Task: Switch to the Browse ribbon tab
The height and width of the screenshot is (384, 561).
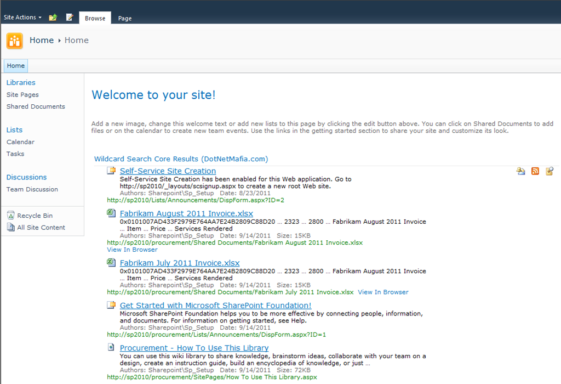Action: [x=95, y=18]
